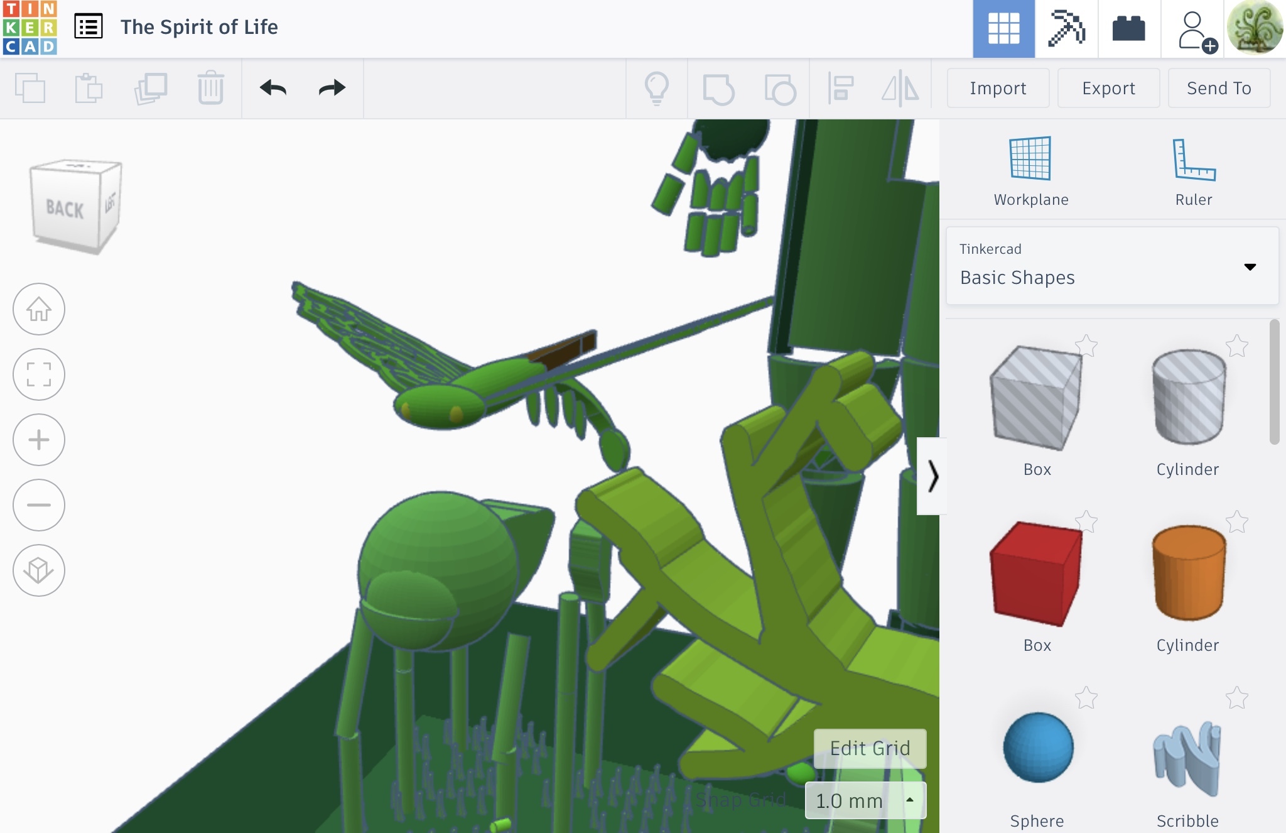
Task: Click the Edit Grid button
Action: pos(870,748)
